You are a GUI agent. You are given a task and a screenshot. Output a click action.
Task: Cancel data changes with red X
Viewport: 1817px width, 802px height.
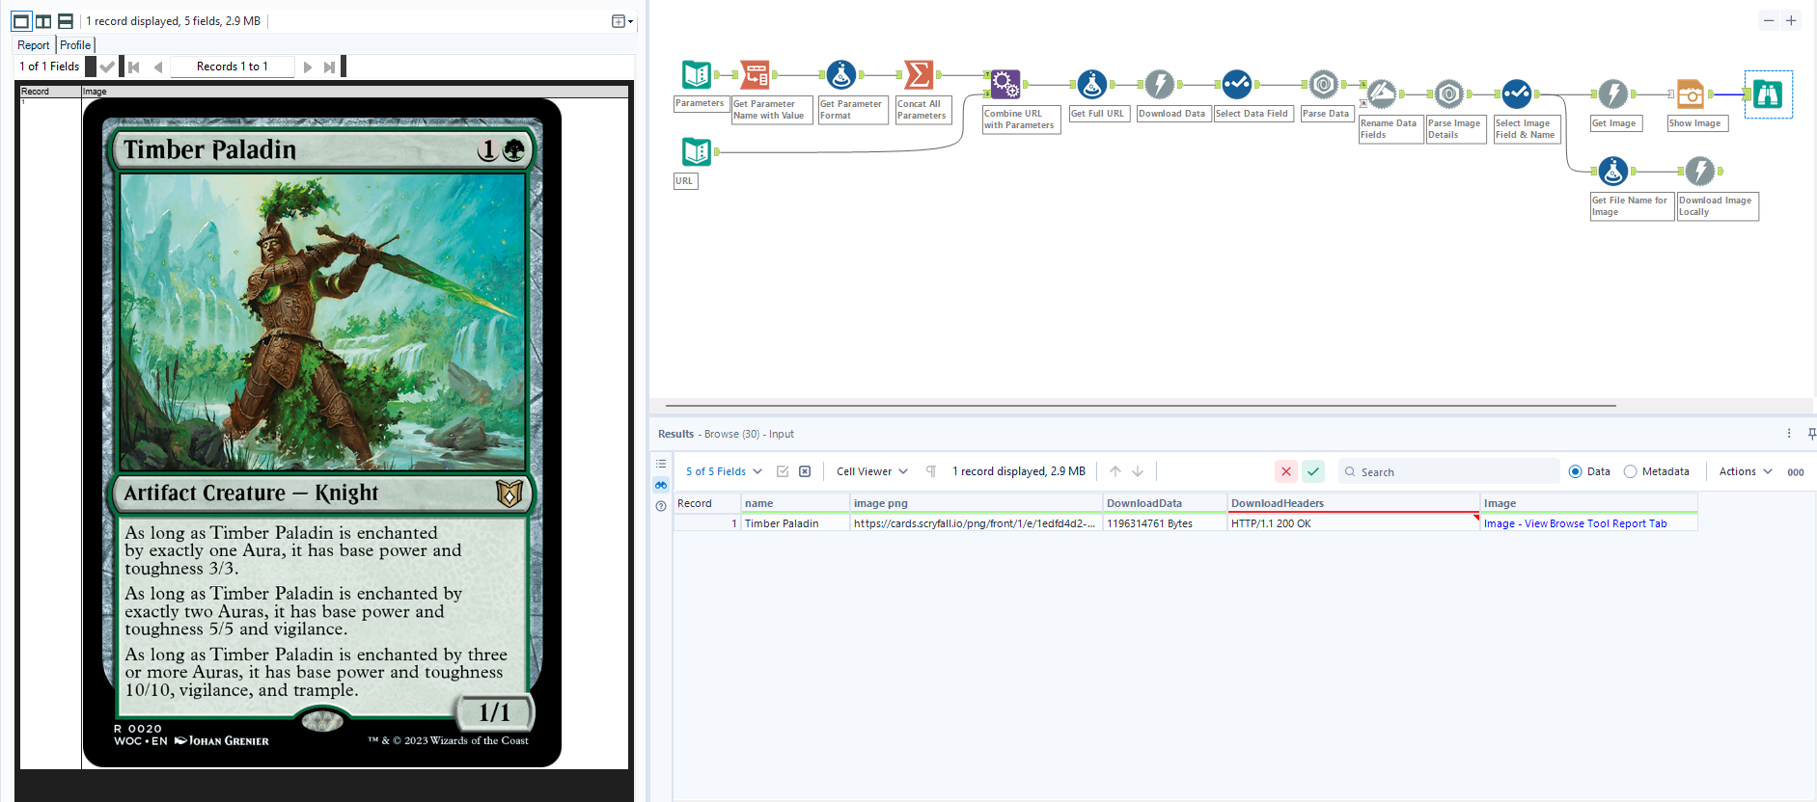click(x=1286, y=471)
